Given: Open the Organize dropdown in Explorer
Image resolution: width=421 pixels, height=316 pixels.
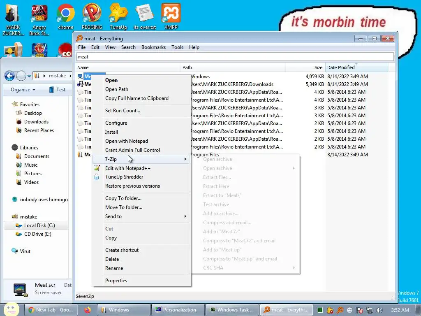Looking at the screenshot, I should 23,90.
